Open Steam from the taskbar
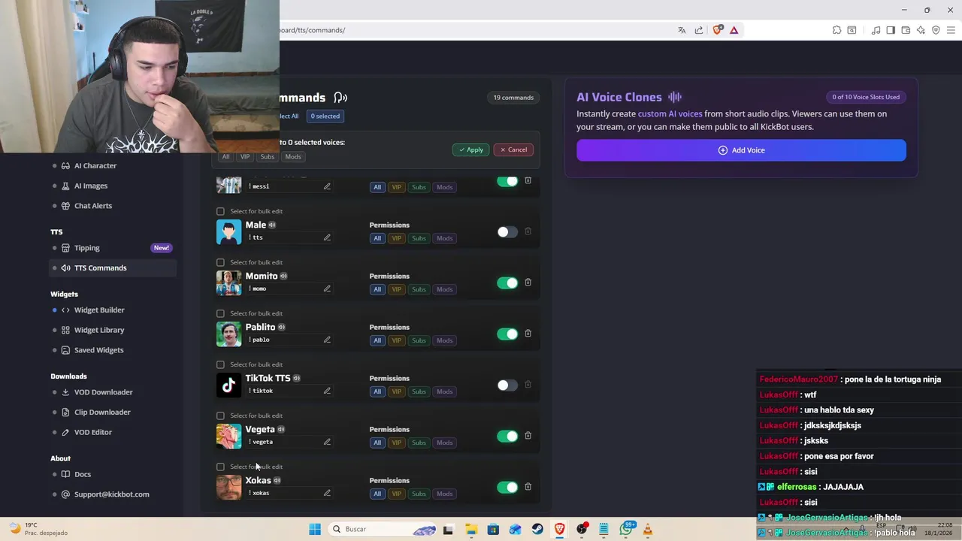The height and width of the screenshot is (541, 962). (x=537, y=529)
